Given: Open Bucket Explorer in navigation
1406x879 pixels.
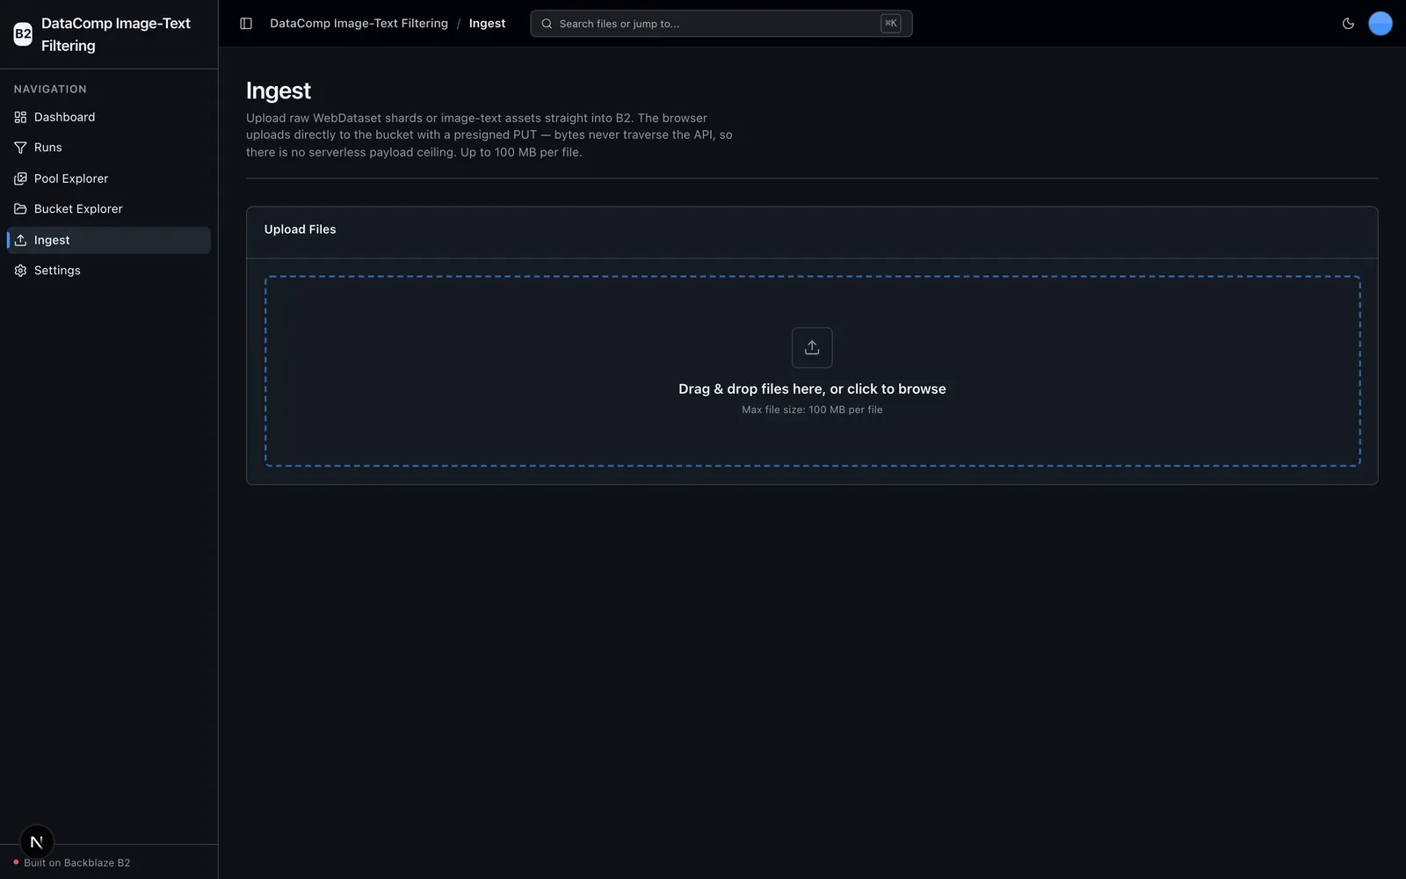Looking at the screenshot, I should click(109, 209).
